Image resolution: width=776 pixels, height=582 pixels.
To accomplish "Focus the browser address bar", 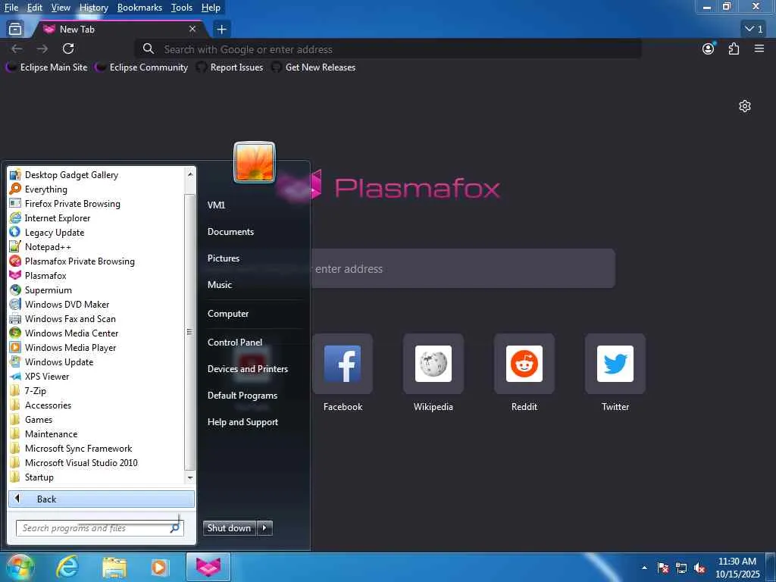I will click(388, 49).
